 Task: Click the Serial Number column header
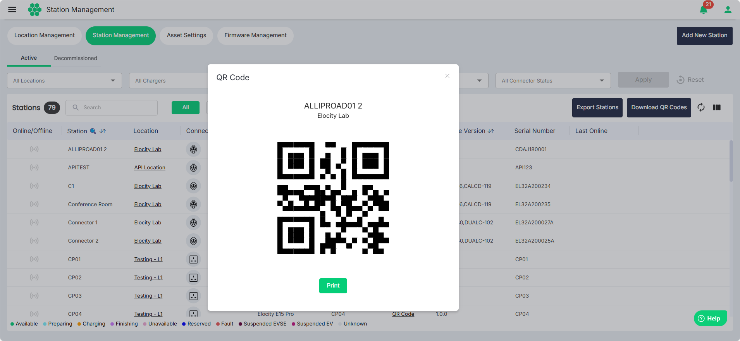click(x=535, y=131)
